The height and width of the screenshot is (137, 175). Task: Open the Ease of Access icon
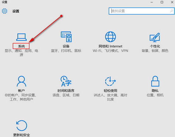click(x=110, y=81)
